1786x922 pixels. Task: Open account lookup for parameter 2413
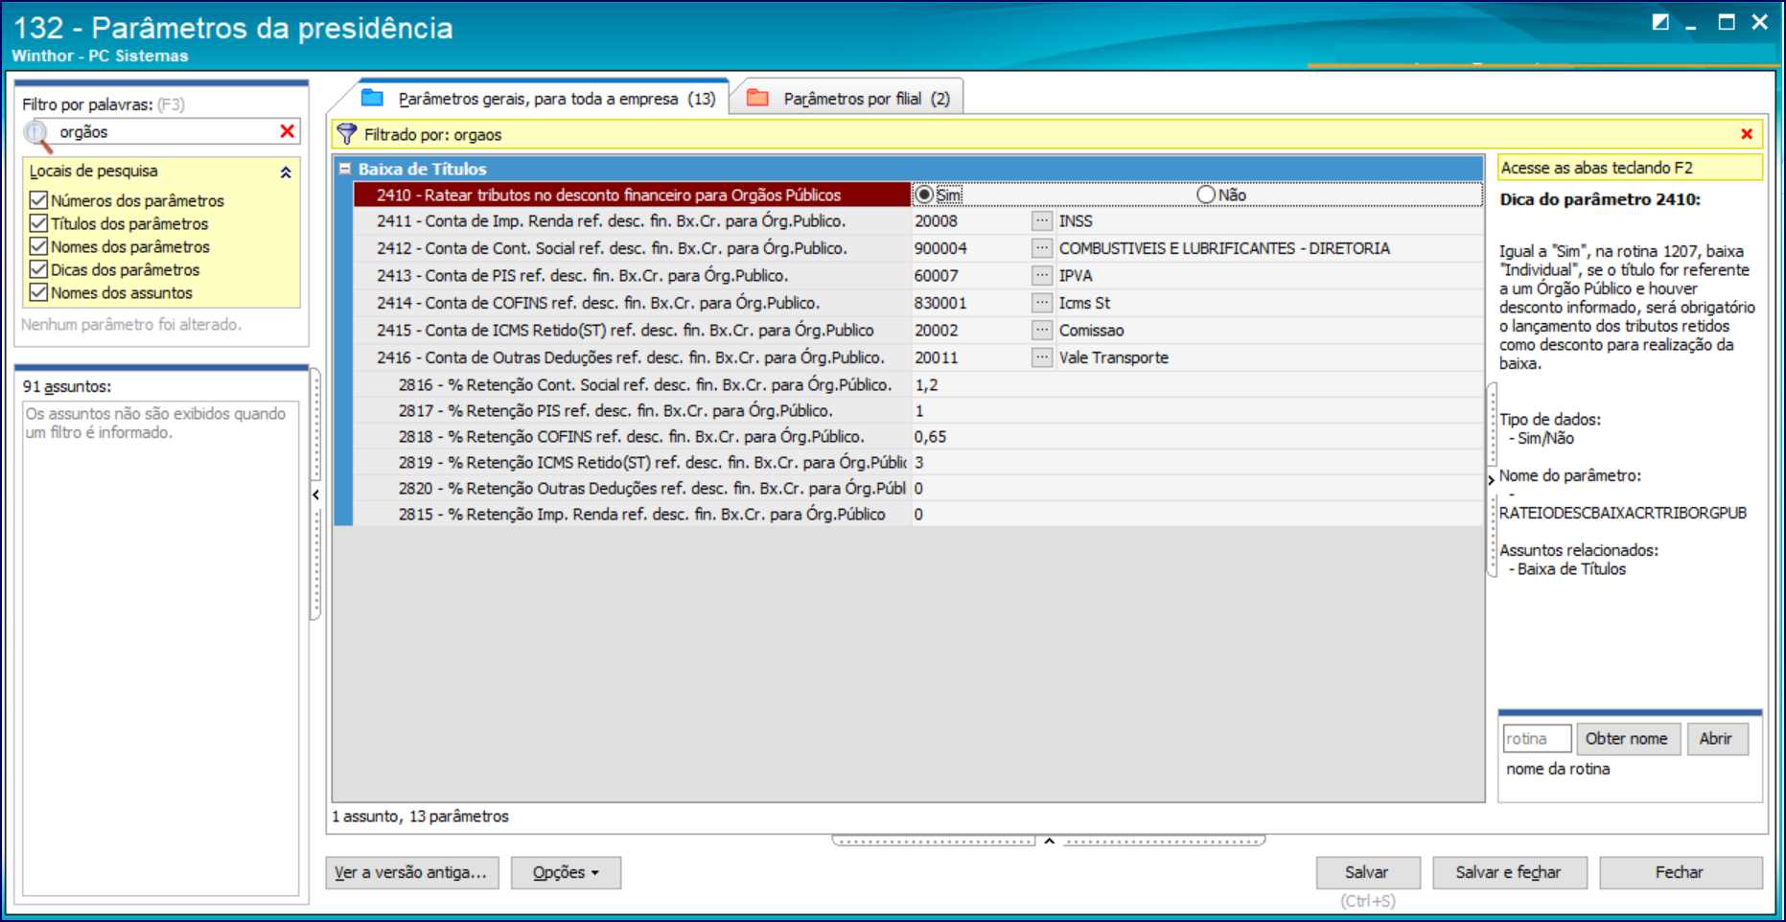pos(1042,275)
